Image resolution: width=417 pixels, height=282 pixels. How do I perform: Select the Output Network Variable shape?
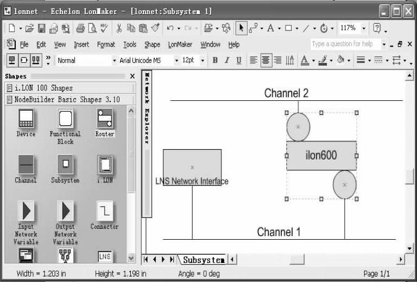click(65, 223)
